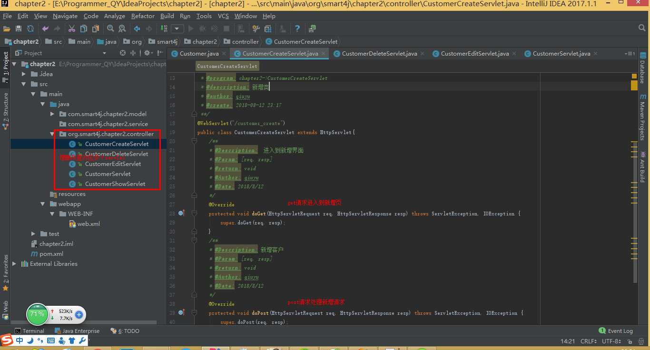Click the Hide Project panel icon
Image resolution: width=650 pixels, height=350 pixels.
pos(160,53)
